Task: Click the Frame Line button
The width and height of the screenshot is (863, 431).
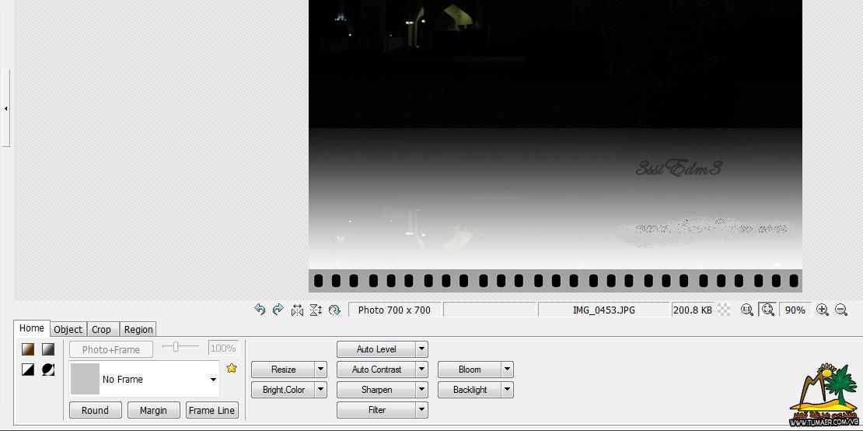Action: tap(212, 410)
